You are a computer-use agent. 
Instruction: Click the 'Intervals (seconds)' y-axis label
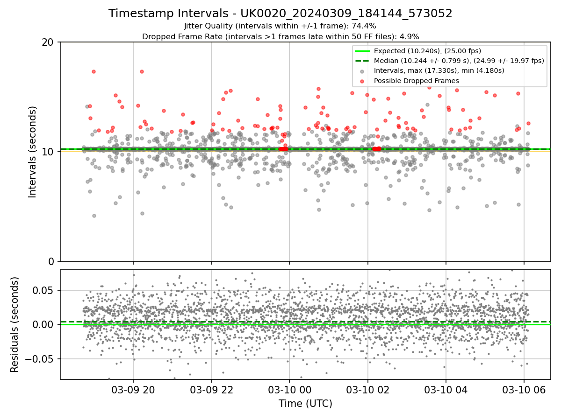tap(33, 152)
